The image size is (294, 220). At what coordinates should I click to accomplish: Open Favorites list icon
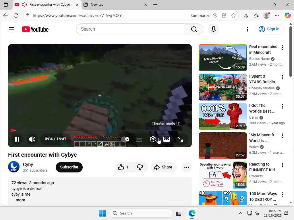256,15
